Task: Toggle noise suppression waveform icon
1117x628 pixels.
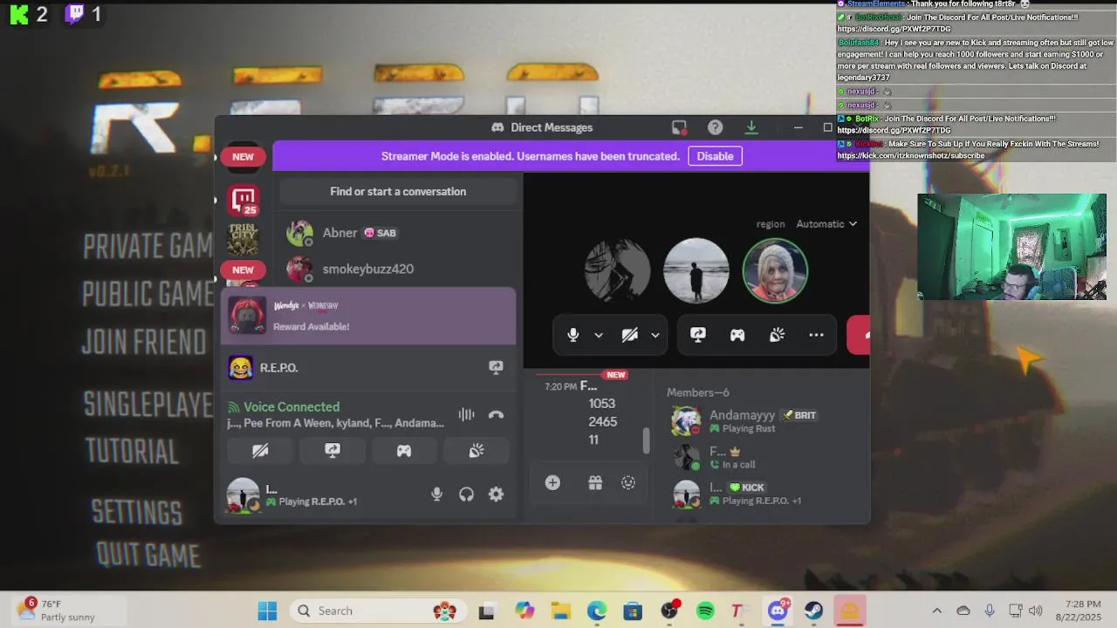Action: 467,415
